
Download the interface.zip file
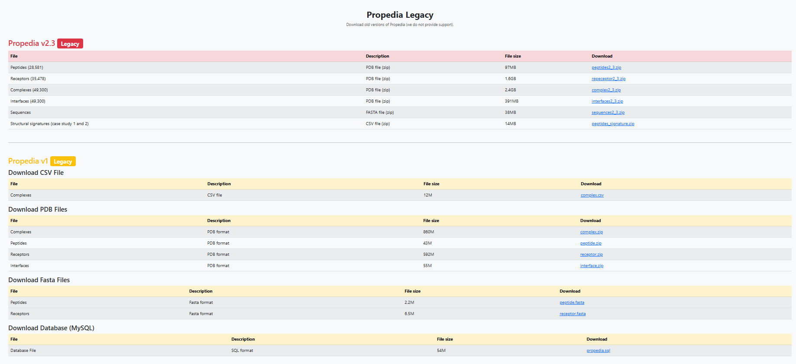tap(592, 266)
